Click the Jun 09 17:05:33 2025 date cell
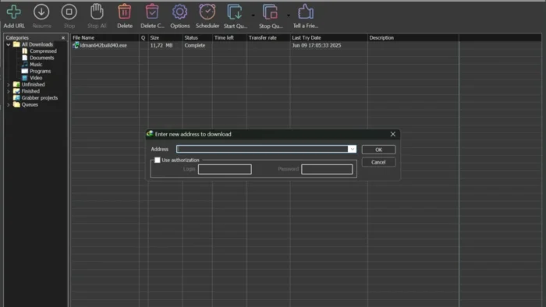Image resolution: width=546 pixels, height=307 pixels. click(316, 45)
